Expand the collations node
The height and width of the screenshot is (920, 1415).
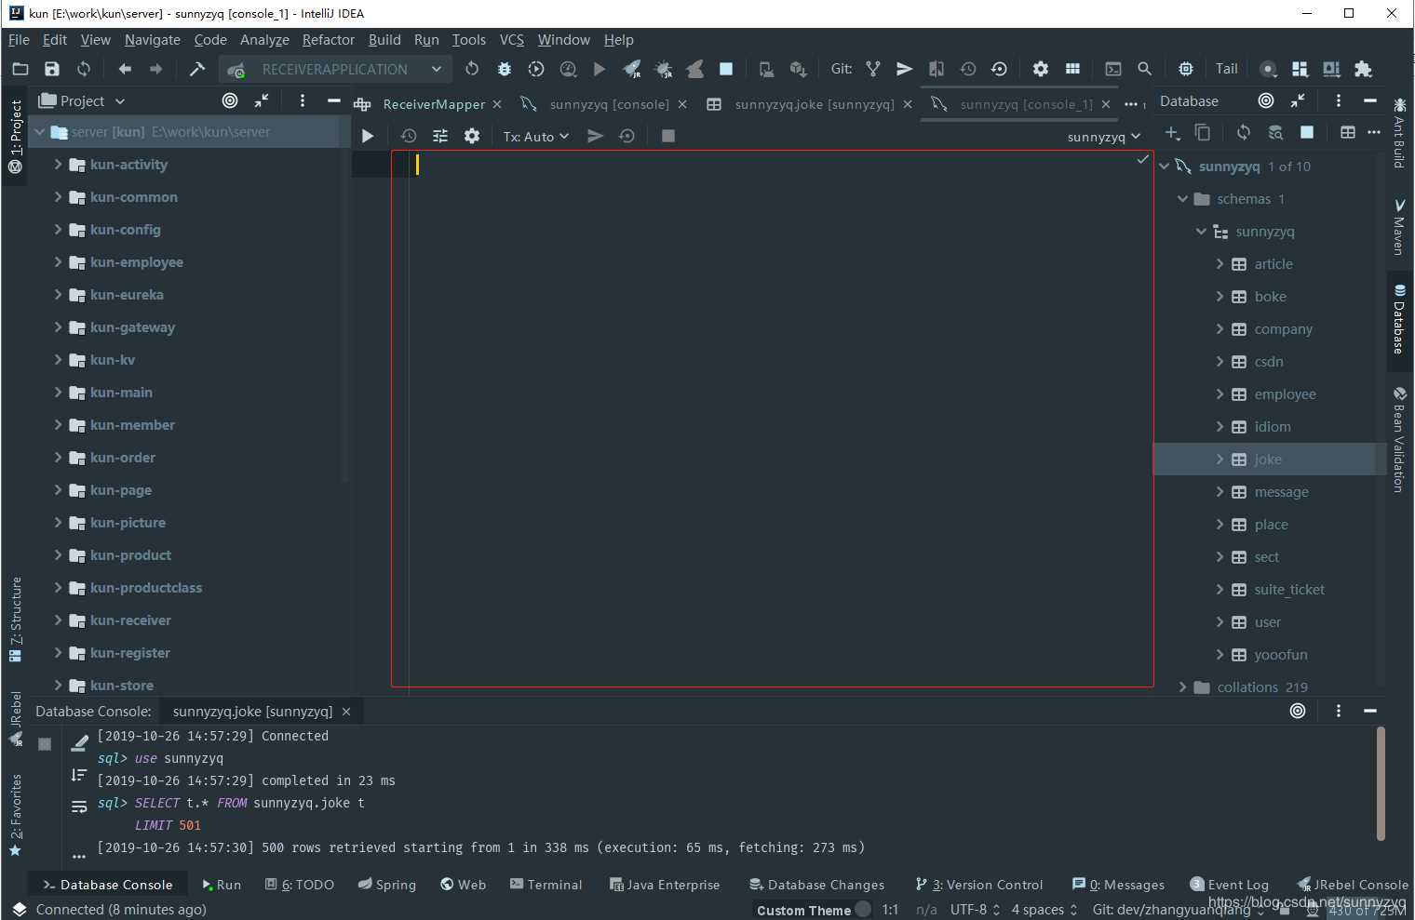tap(1182, 687)
